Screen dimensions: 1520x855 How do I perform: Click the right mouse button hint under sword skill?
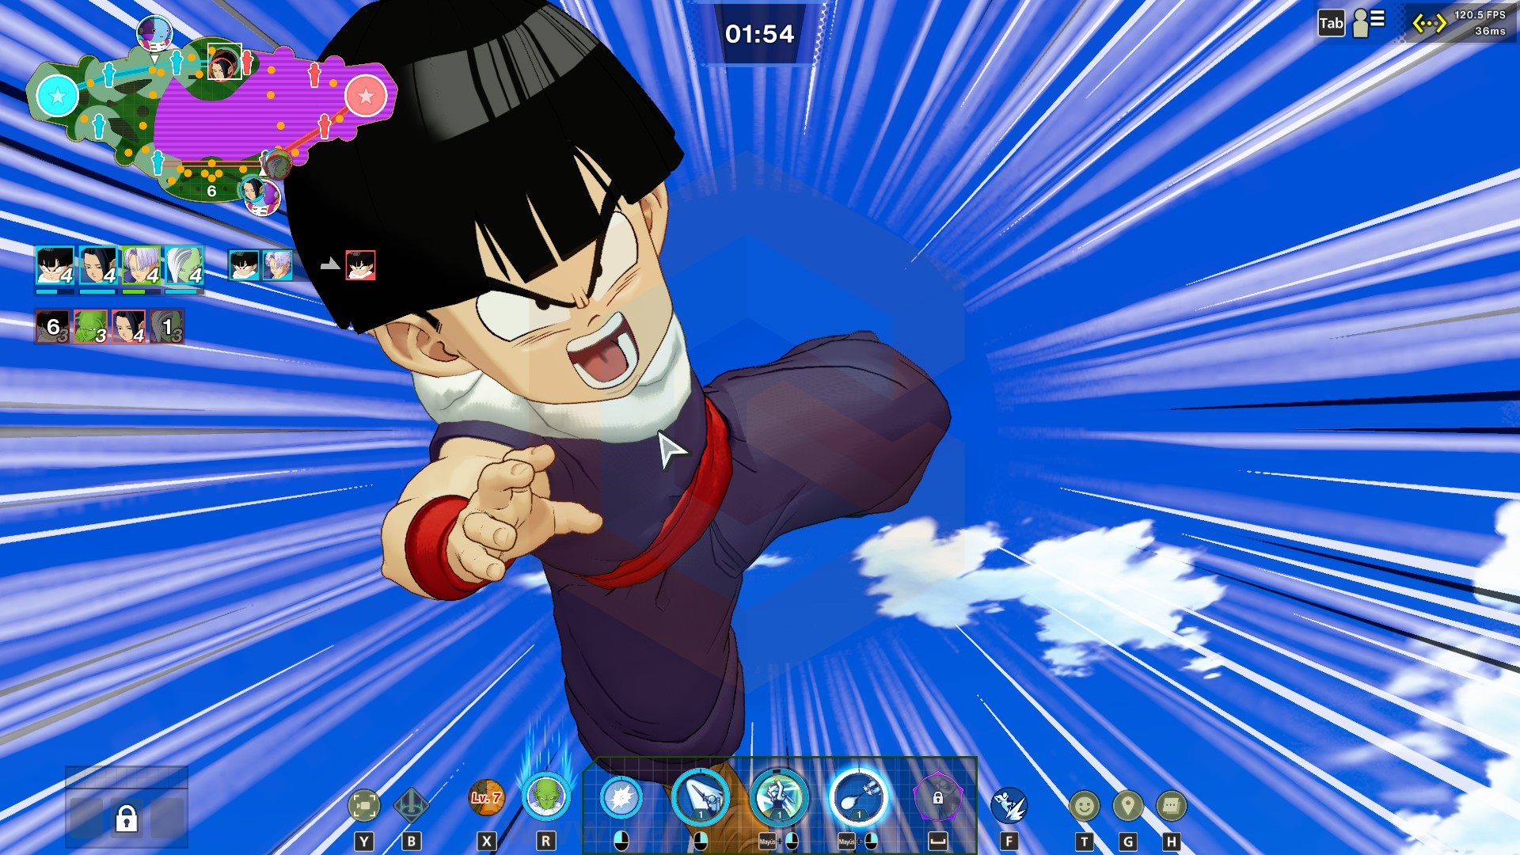[701, 841]
